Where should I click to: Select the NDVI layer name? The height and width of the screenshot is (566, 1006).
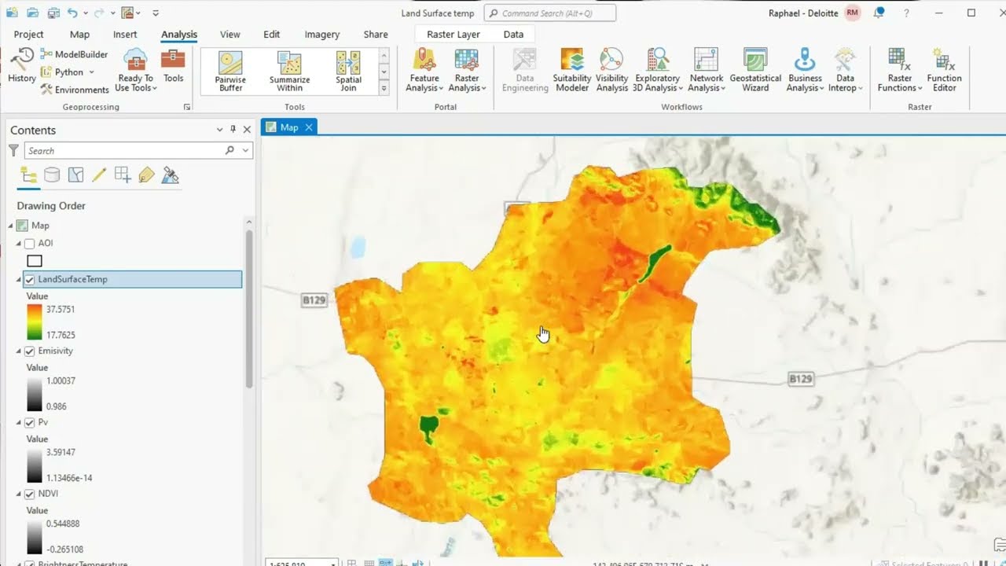pos(48,494)
